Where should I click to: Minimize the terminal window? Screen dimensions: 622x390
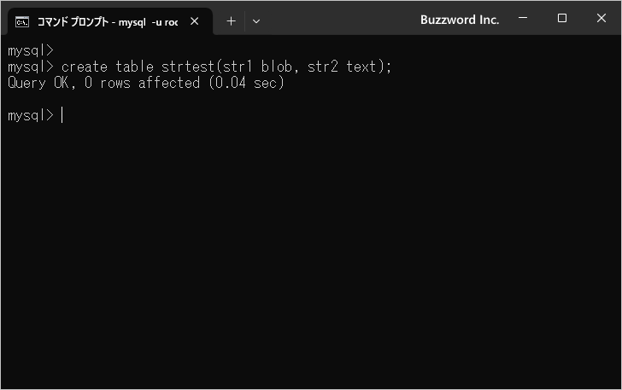[x=524, y=18]
